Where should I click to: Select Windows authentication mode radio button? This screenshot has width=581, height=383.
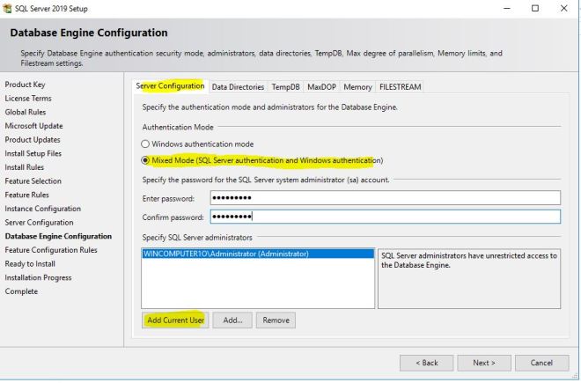(x=146, y=144)
